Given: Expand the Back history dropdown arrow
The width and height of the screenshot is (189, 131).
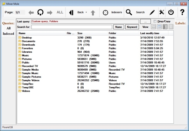Looking at the screenshot, I should pos(86,12).
